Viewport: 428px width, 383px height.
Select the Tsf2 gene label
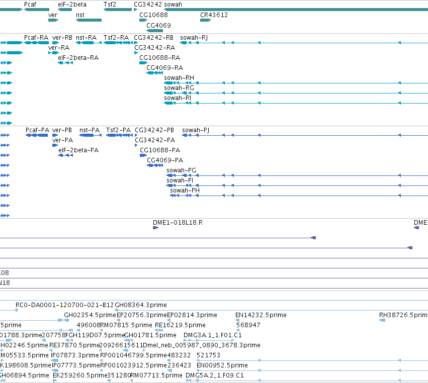point(110,5)
